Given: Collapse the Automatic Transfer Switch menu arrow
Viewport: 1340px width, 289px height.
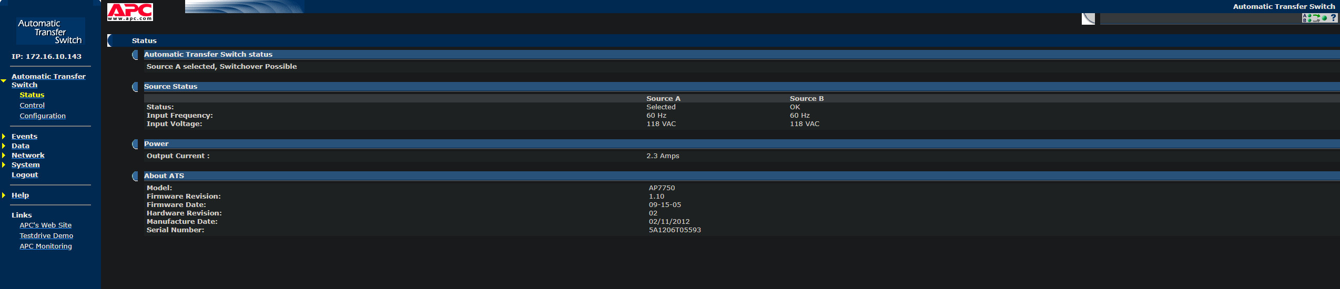Looking at the screenshot, I should [4, 81].
